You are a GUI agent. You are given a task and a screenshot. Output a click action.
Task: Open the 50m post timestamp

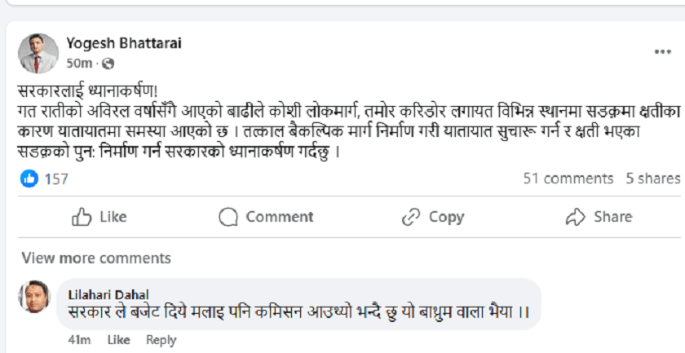pos(78,64)
